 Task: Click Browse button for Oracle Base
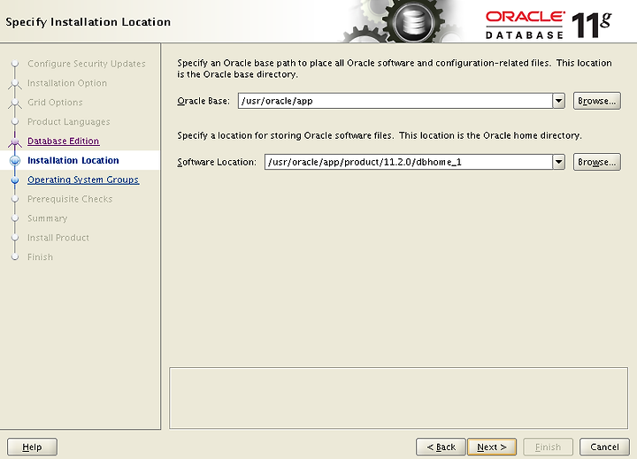coord(597,101)
